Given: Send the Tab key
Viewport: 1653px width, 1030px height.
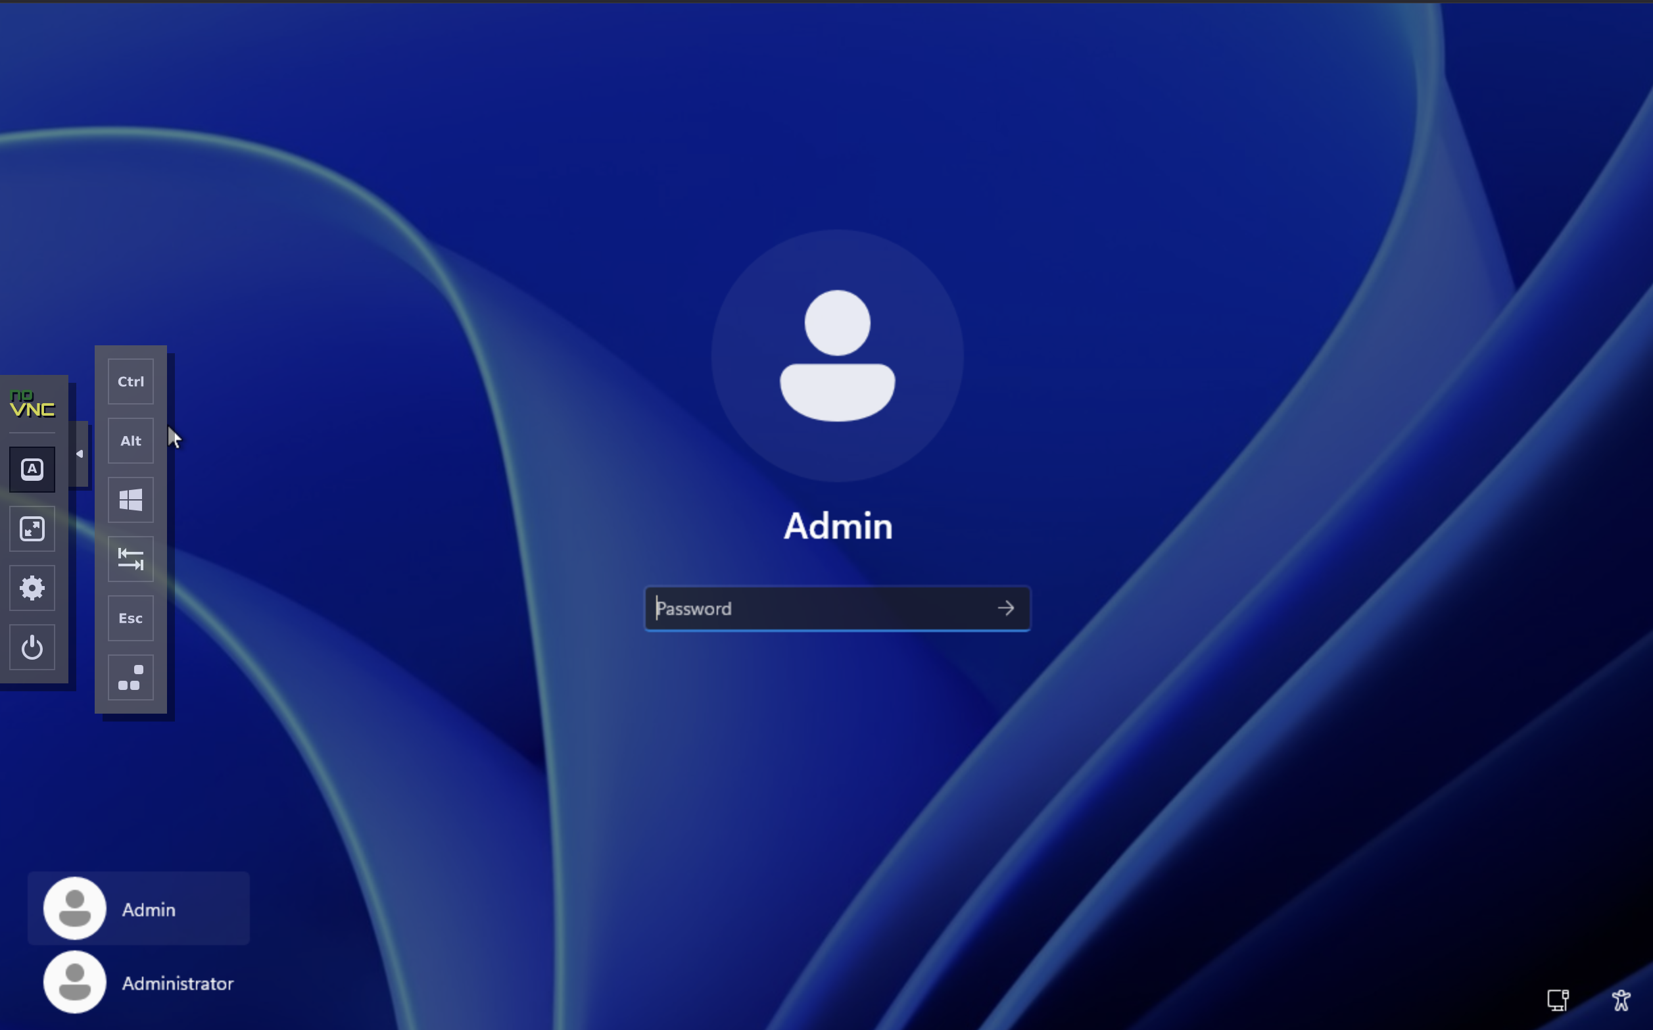Looking at the screenshot, I should tap(131, 559).
